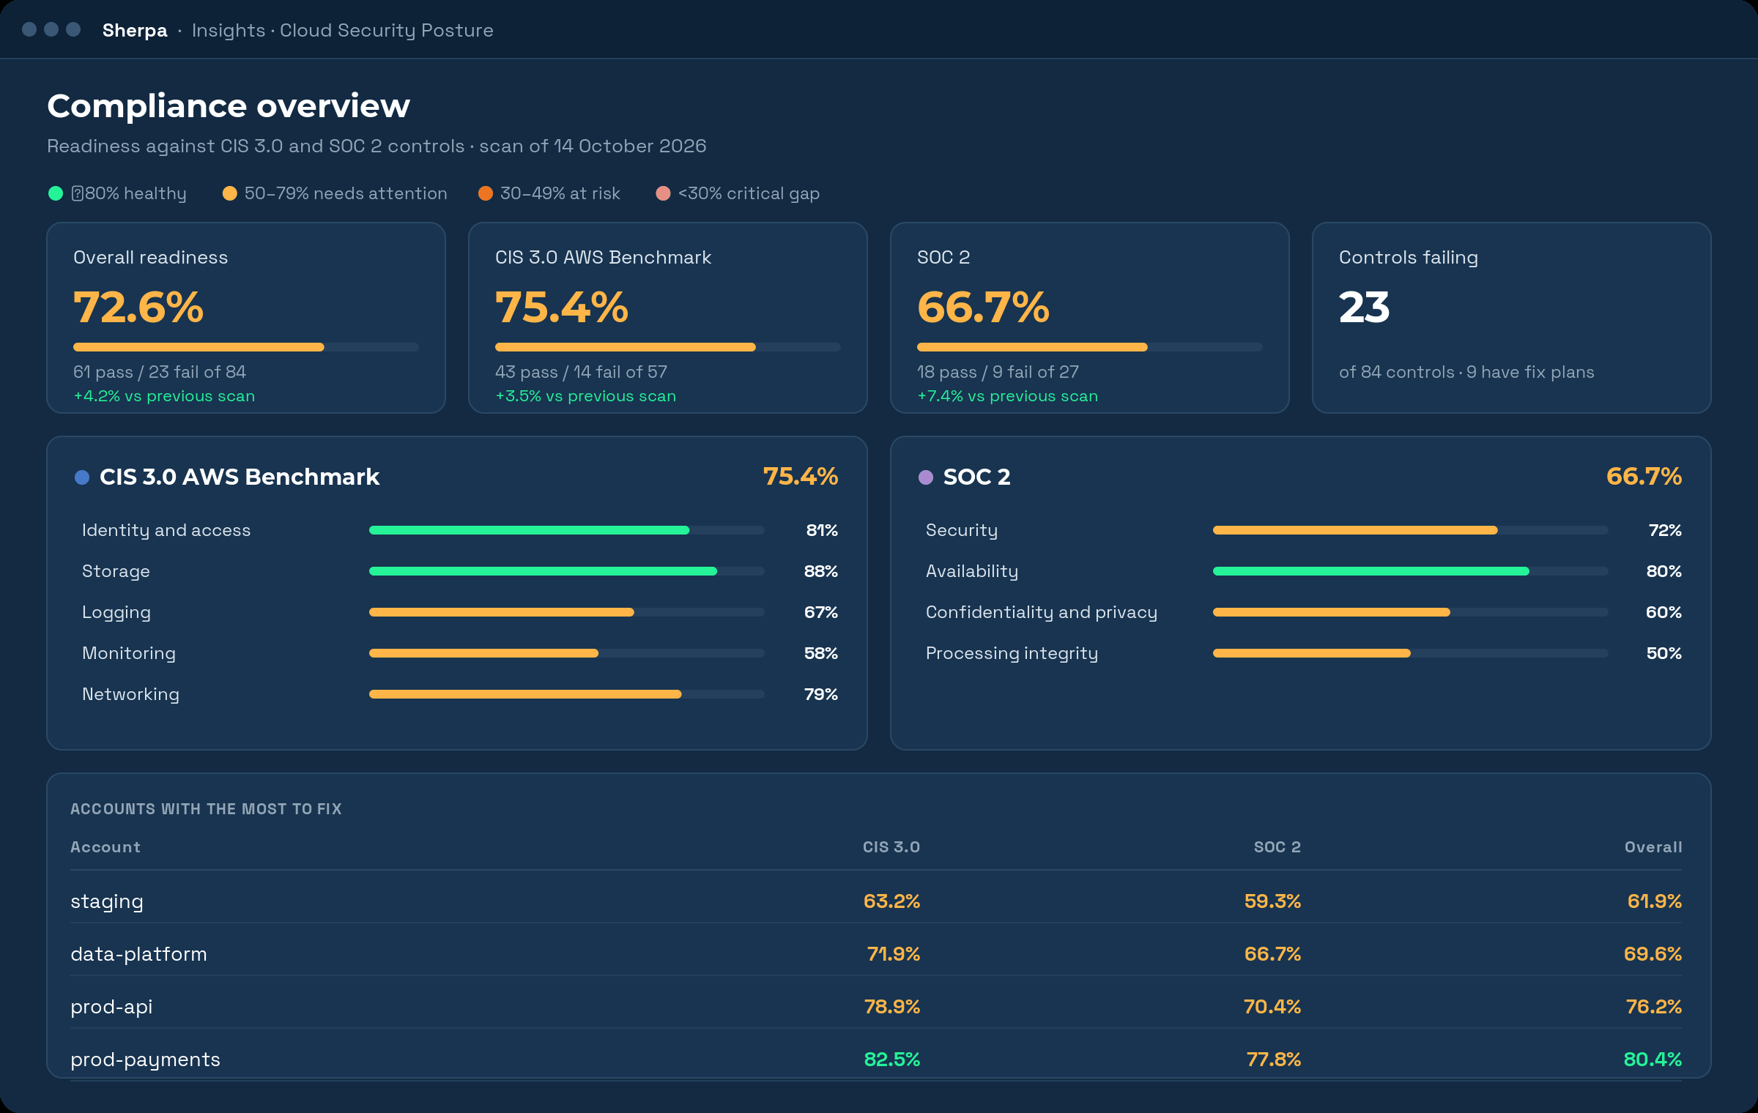
Task: Sort by the CIS 3.0 column header
Action: coord(891,847)
